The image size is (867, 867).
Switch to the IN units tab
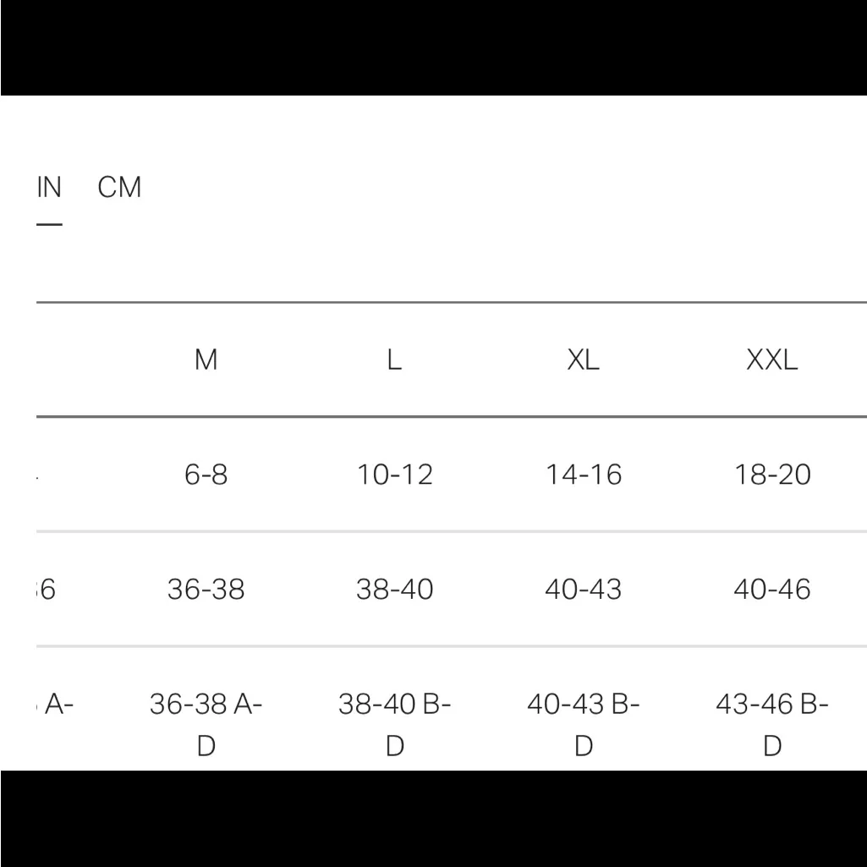pyautogui.click(x=49, y=187)
